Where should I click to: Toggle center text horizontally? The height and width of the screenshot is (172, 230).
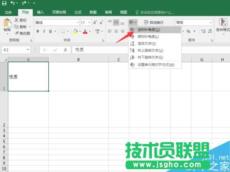tap(116, 31)
